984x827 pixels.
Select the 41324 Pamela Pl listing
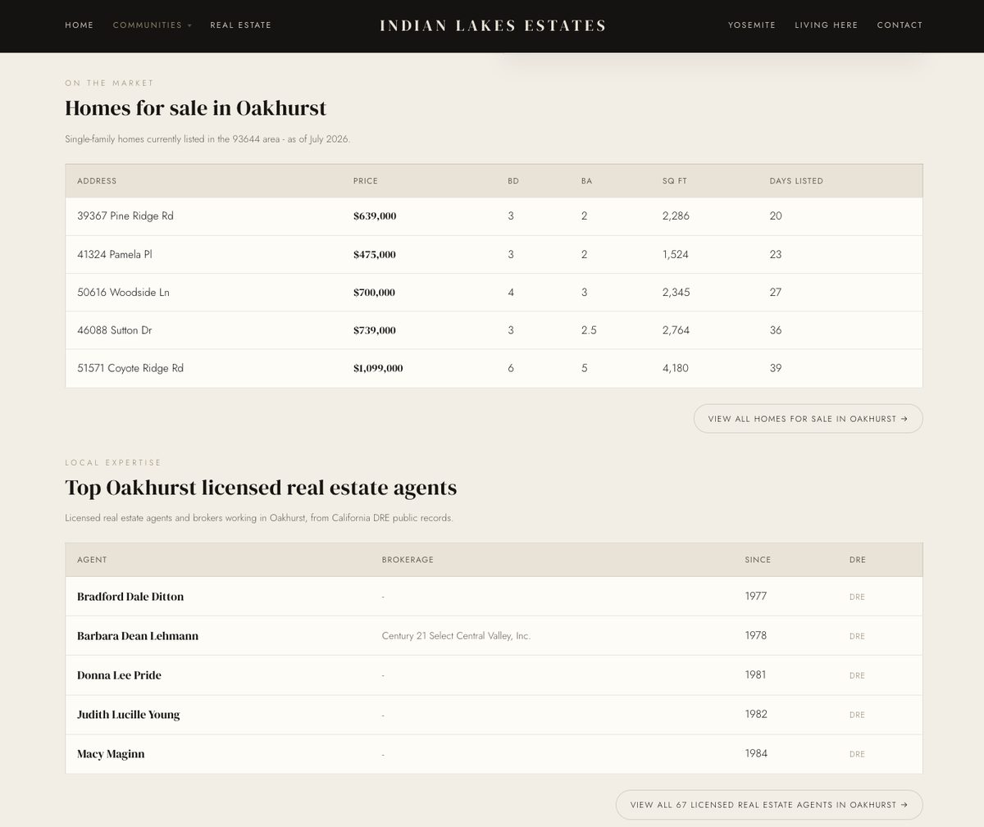pyautogui.click(x=494, y=254)
